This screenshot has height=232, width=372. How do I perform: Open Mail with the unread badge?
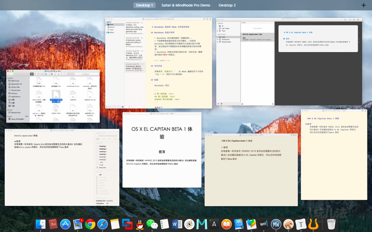point(78,224)
